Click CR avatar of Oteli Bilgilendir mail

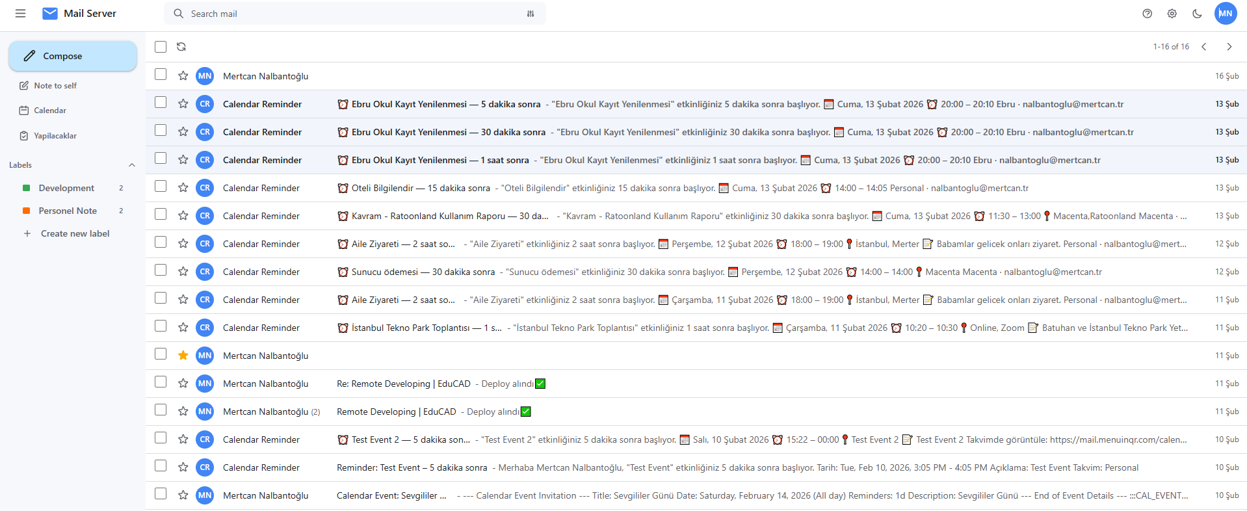[x=205, y=188]
